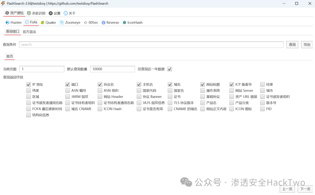Click the 默认查询数量 input field
315x195 pixels.
coord(112,69)
